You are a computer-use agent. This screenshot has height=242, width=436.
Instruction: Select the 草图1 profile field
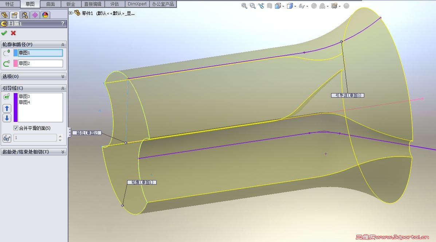coord(40,53)
